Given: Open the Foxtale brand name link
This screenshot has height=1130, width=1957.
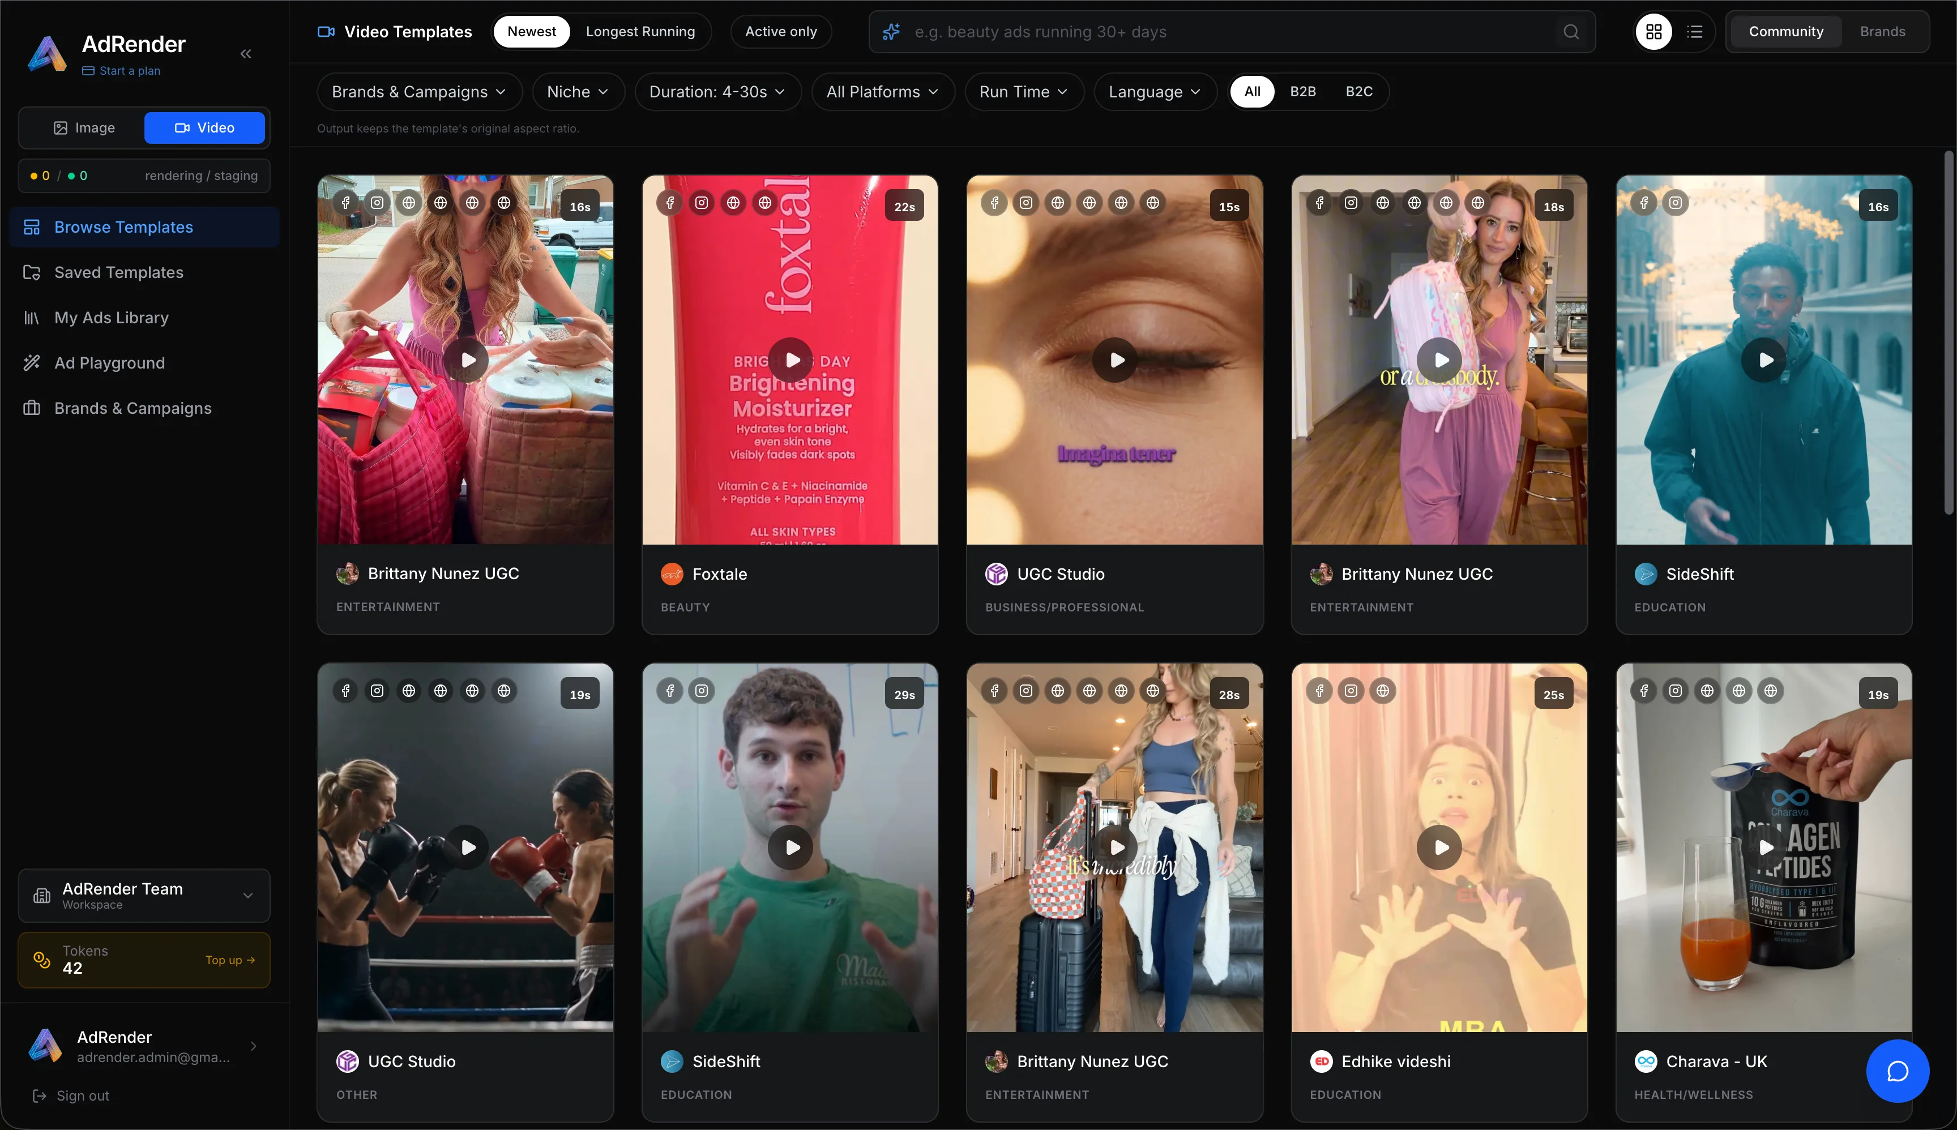Looking at the screenshot, I should coord(720,574).
